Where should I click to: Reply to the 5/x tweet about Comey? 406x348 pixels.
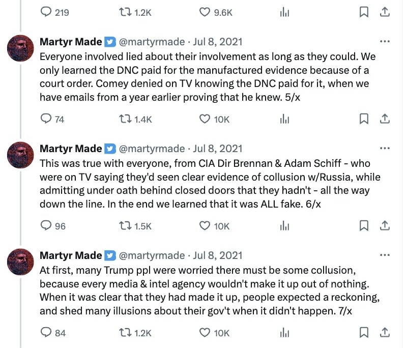(46, 119)
